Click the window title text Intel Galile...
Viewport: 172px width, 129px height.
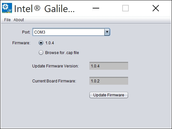(45, 8)
